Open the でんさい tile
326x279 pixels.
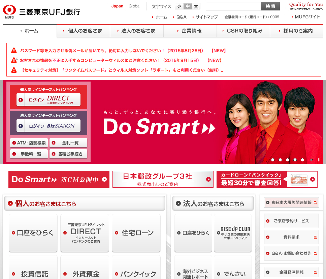coord(233,268)
